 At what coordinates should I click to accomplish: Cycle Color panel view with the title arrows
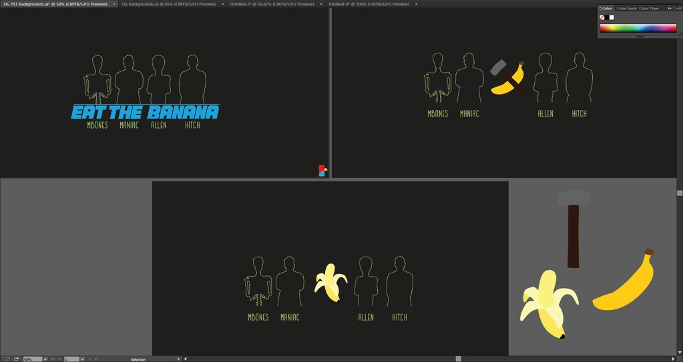[600, 8]
